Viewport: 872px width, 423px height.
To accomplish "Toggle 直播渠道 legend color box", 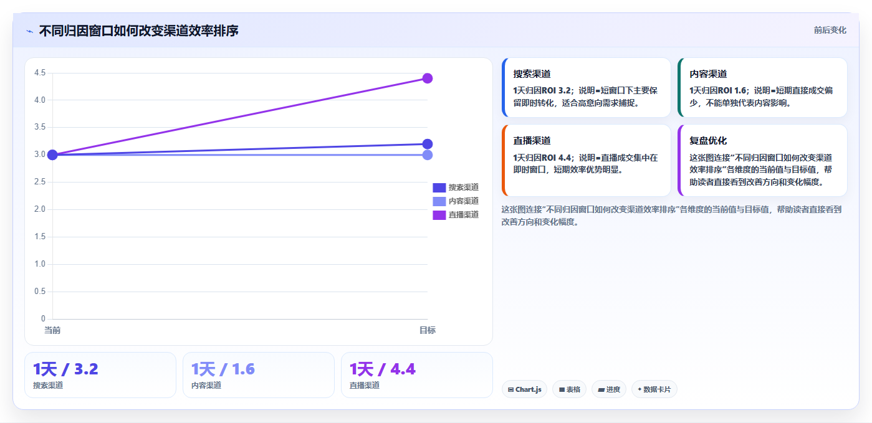I will [x=439, y=215].
